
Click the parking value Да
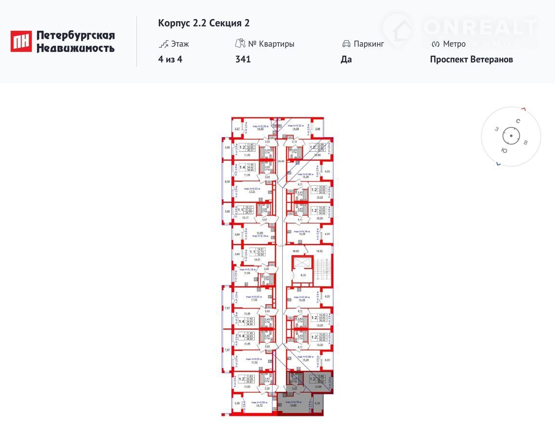(x=346, y=59)
